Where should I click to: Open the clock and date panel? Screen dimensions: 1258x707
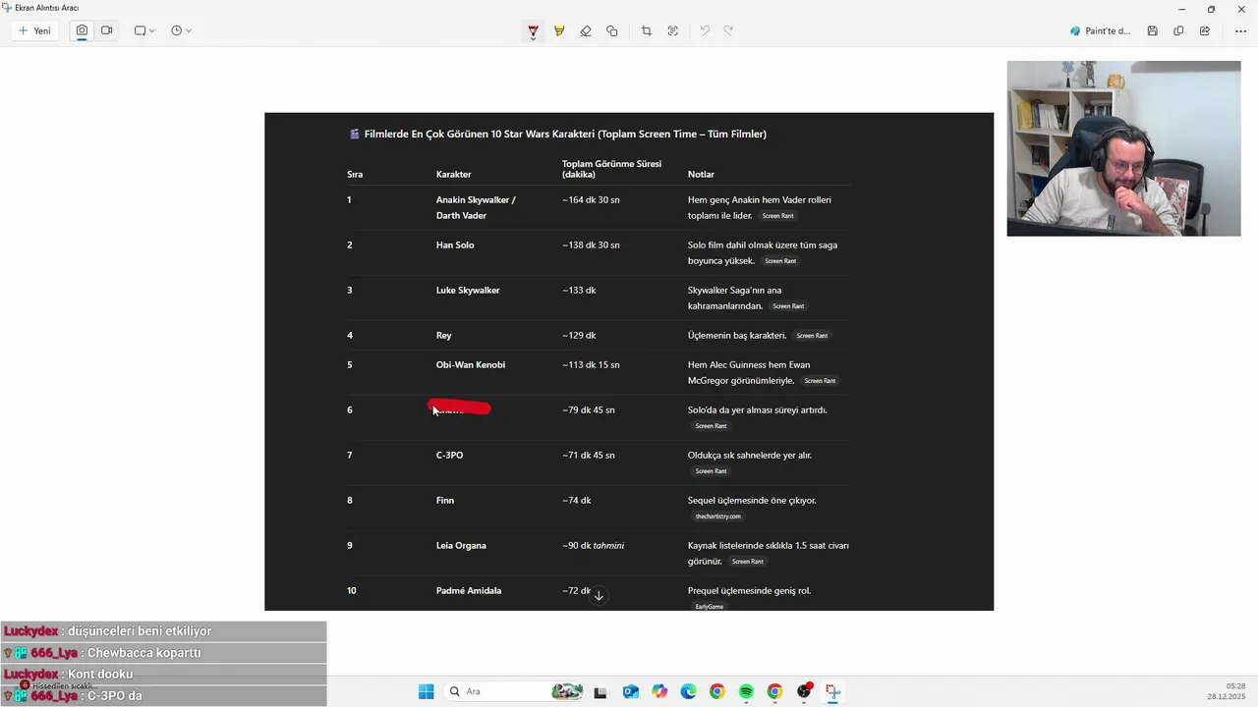point(1227,691)
